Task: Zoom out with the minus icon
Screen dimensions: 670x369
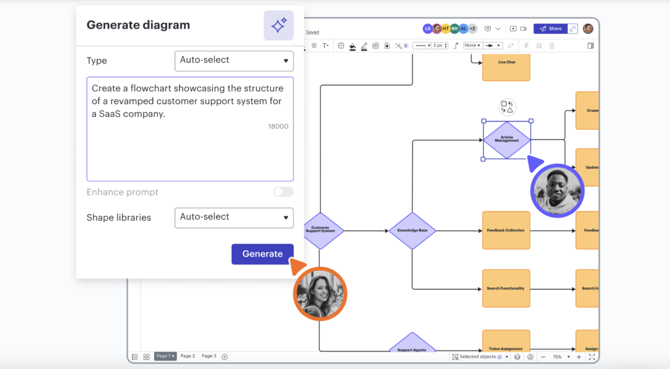Action: pos(543,357)
